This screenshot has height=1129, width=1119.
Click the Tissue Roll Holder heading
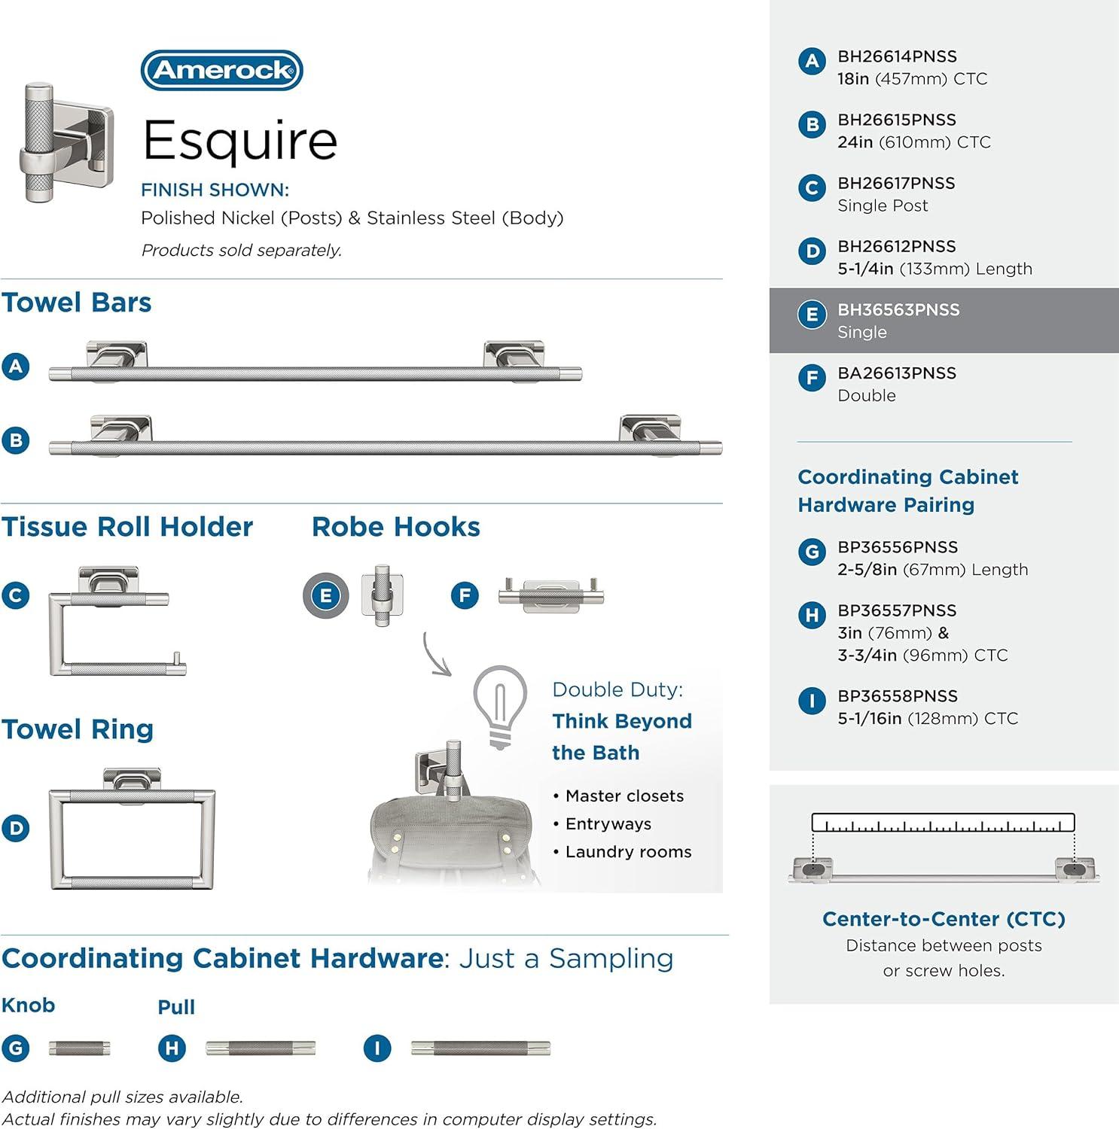(127, 527)
